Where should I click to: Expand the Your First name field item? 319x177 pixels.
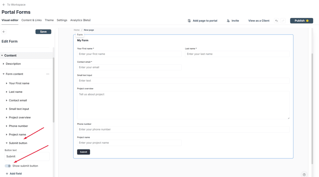(x=7, y=83)
